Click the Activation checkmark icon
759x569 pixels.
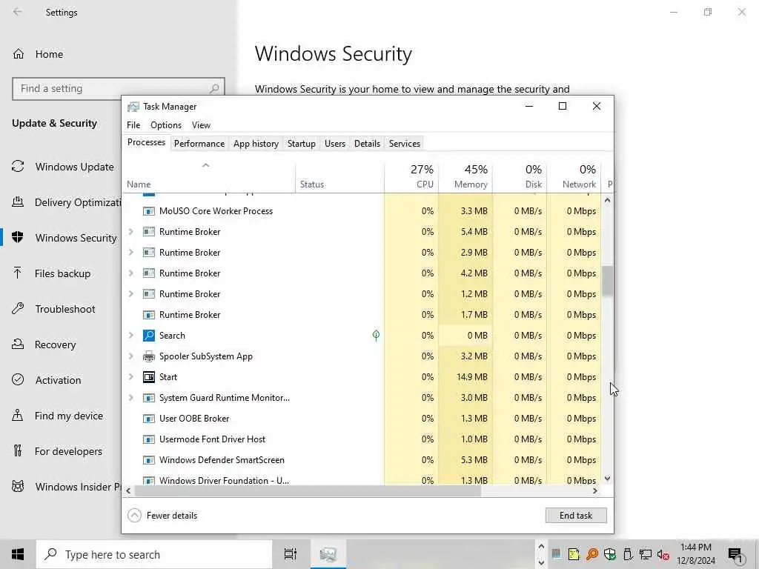pos(18,380)
